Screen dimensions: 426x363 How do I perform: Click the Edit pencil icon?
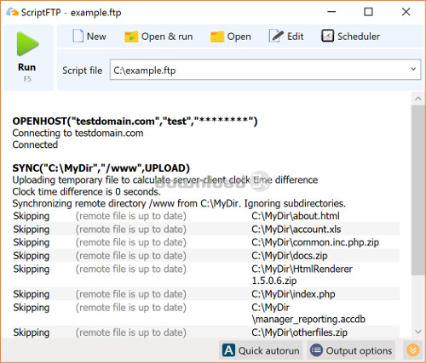tap(276, 36)
